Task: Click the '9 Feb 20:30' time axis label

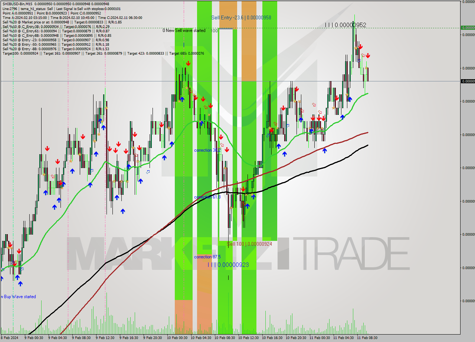Action: (153, 338)
